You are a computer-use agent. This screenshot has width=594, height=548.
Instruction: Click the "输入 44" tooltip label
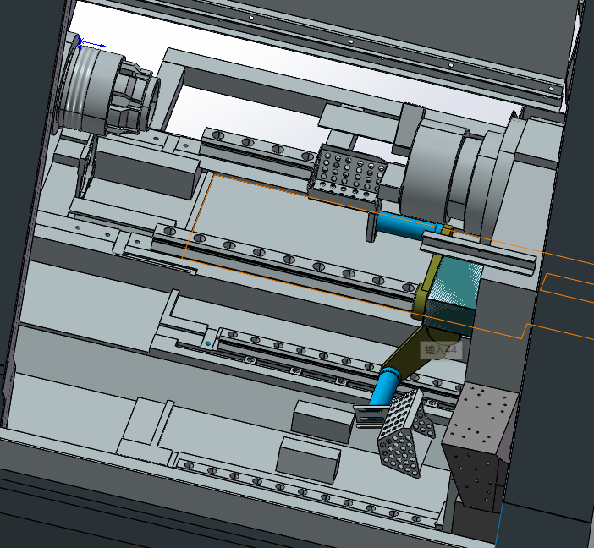click(441, 350)
